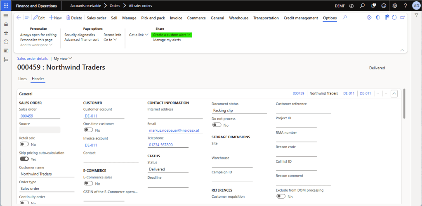Click the New button
Image resolution: width=422 pixels, height=206 pixels.
pyautogui.click(x=55, y=18)
